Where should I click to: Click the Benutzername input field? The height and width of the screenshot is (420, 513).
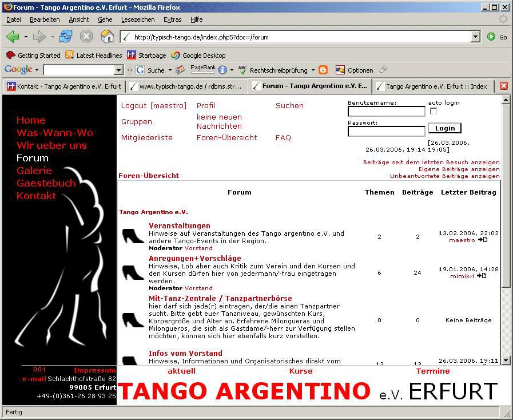386,112
